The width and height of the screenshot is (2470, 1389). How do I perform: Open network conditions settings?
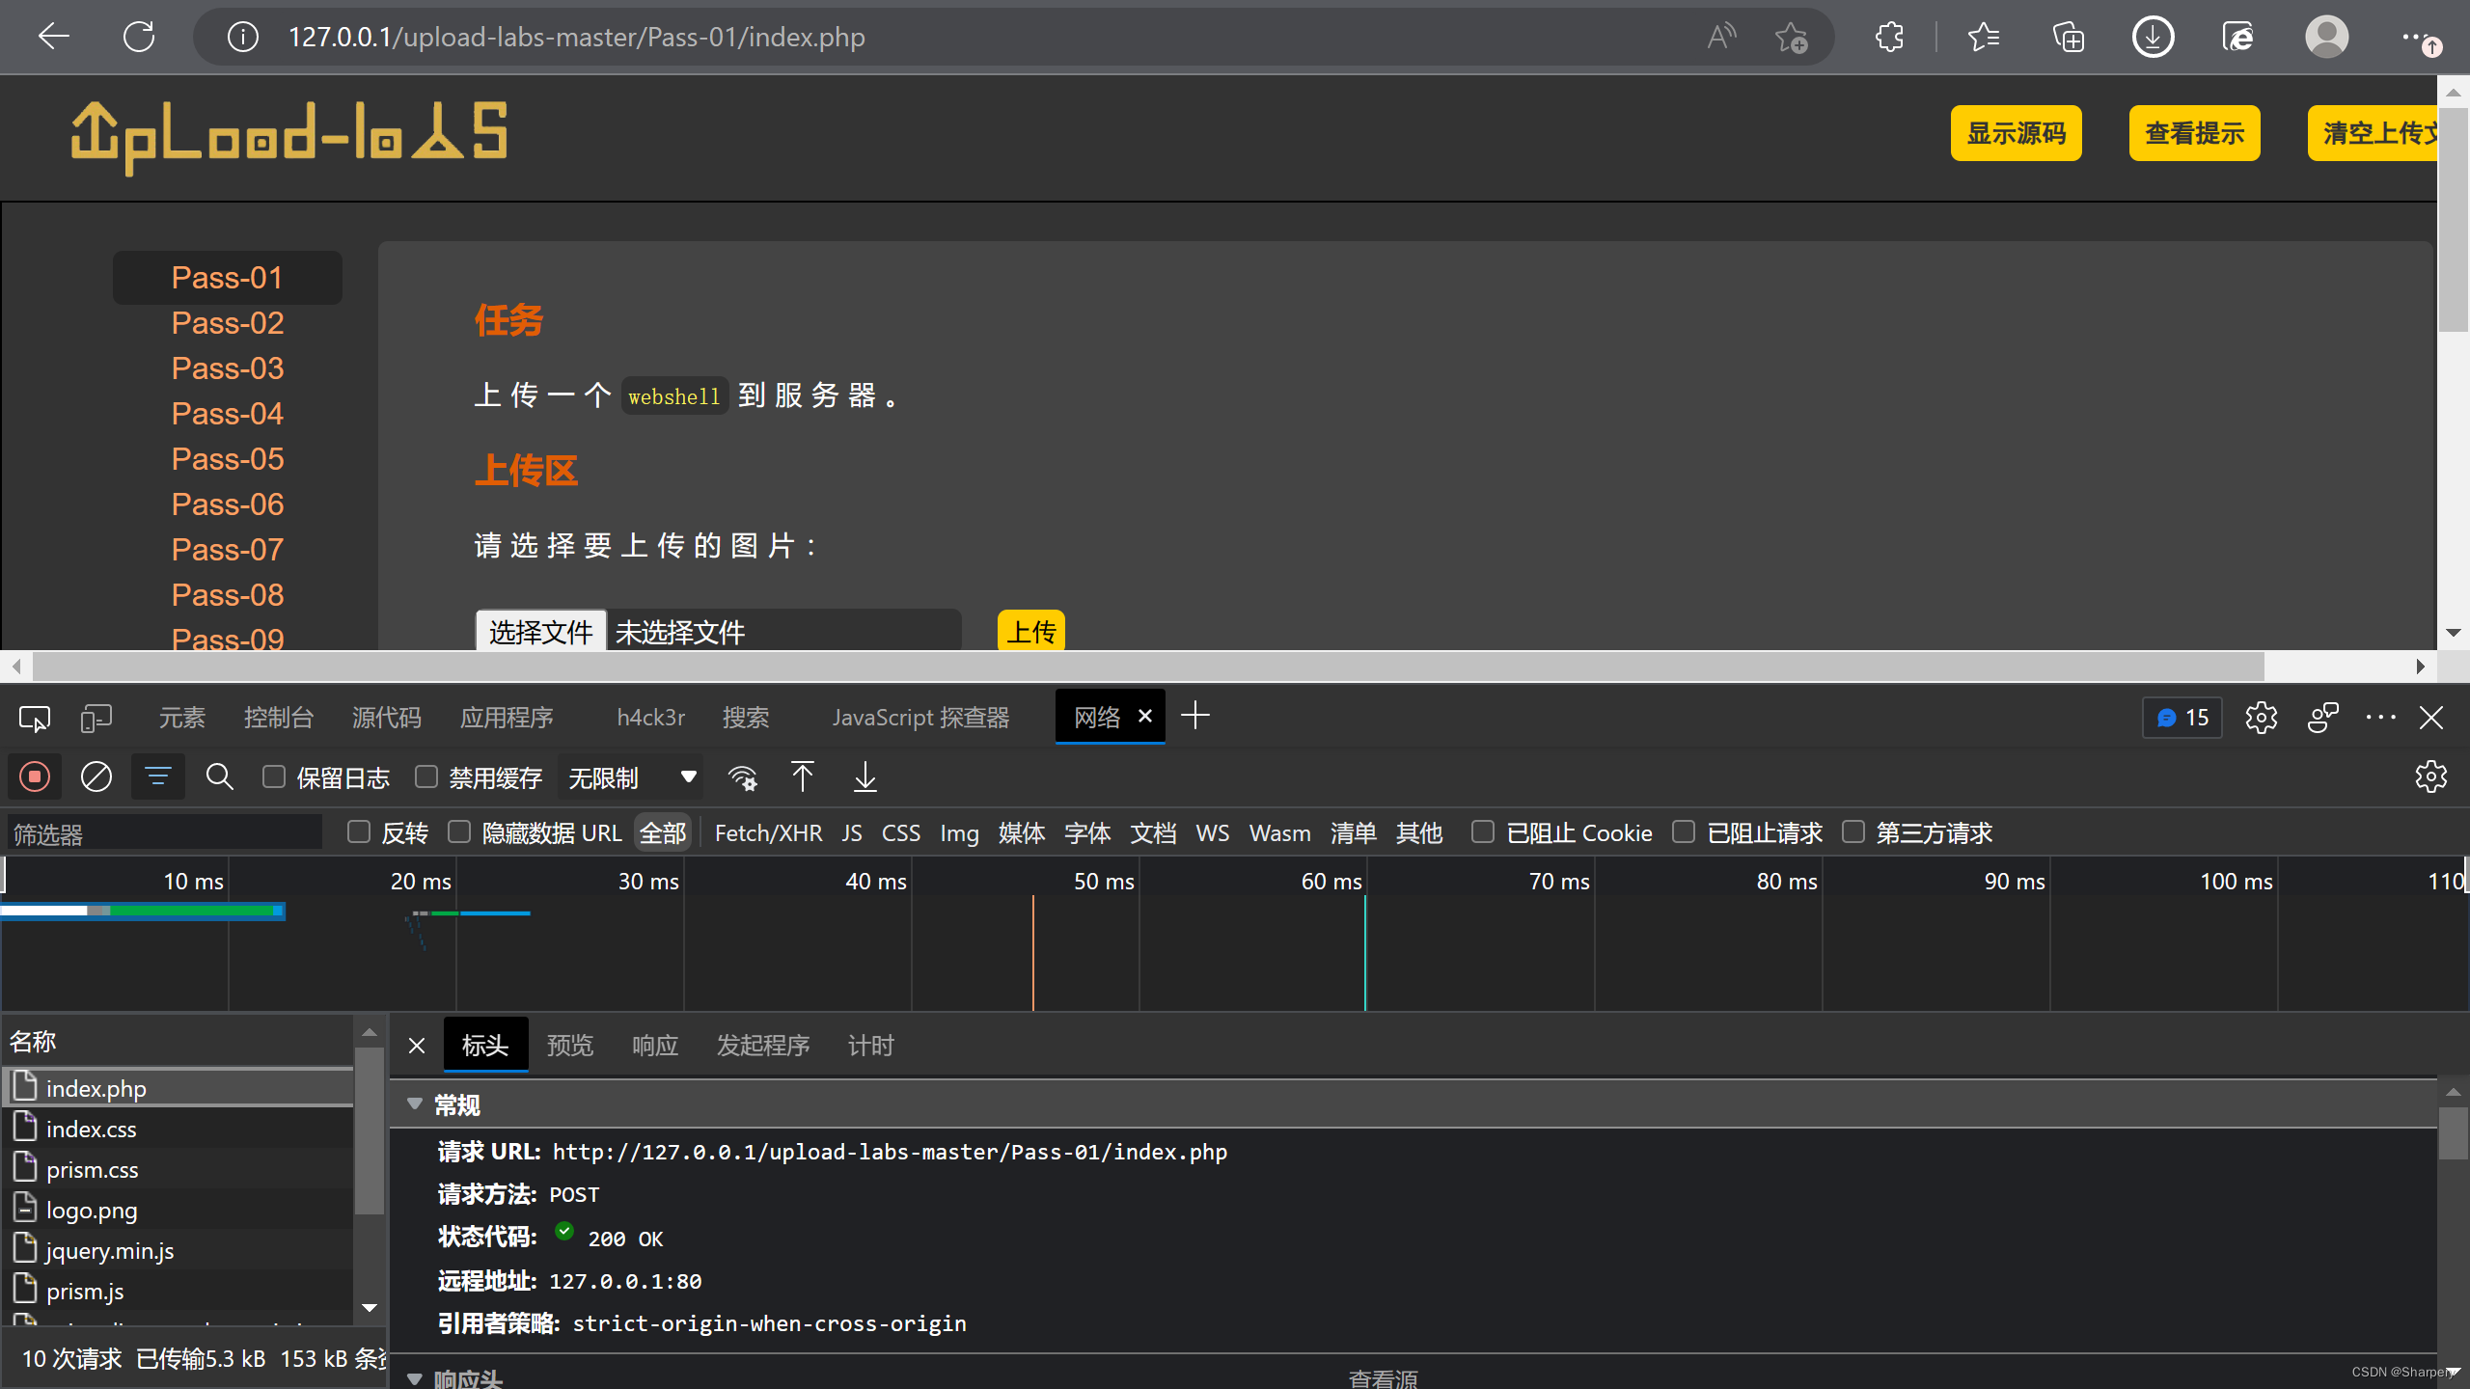[x=742, y=776]
